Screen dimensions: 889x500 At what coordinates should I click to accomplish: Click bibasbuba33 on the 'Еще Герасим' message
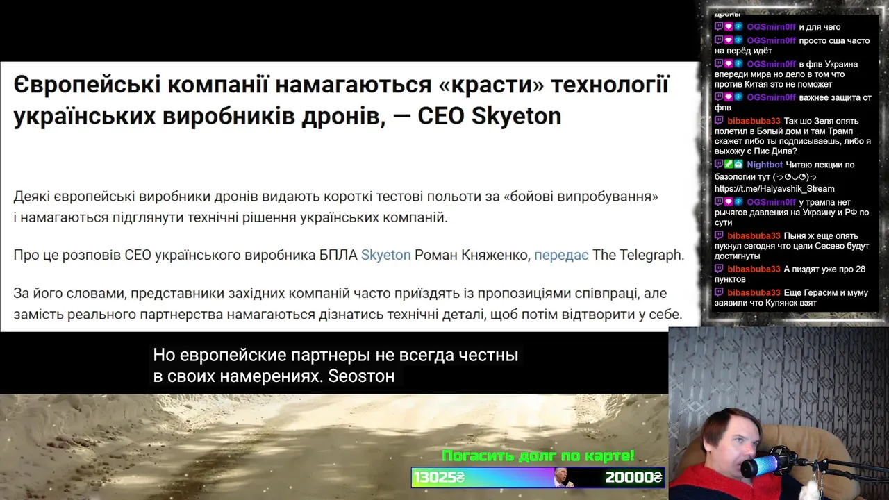click(x=754, y=292)
